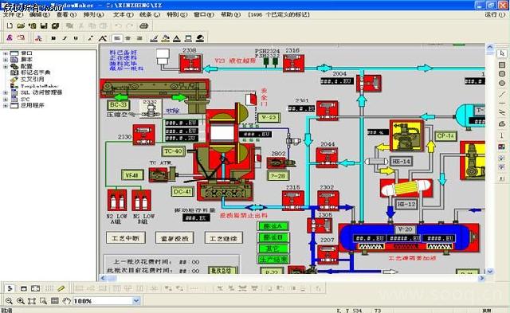Screen dimensions: 510x313
Task: Click the 工艺继续 button
Action: click(223, 238)
